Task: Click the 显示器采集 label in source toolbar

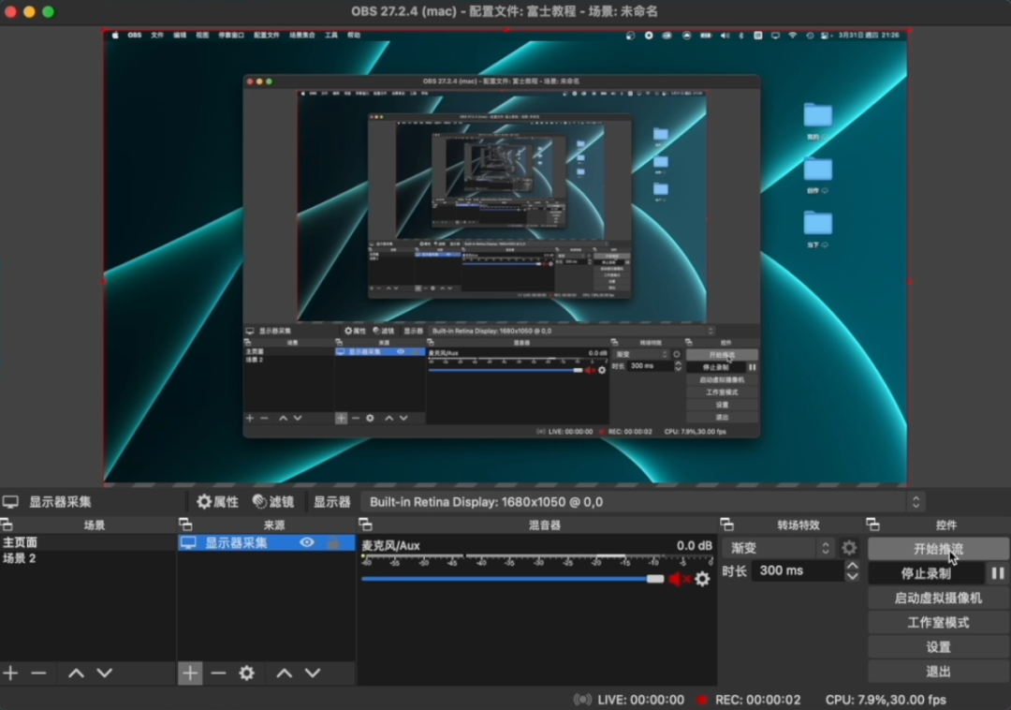Action: pos(60,502)
